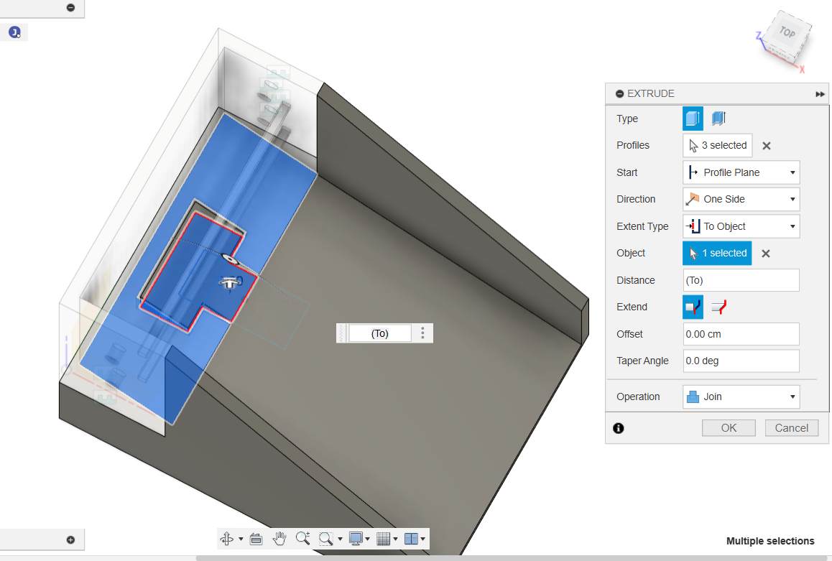Select the 'To selected face' extend option
The height and width of the screenshot is (561, 832).
point(693,307)
